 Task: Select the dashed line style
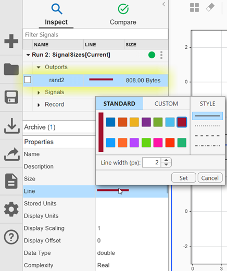(x=207, y=136)
